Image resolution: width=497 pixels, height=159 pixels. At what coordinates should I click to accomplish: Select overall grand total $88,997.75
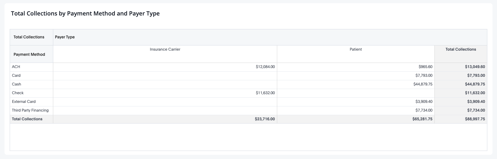pyautogui.click(x=475, y=119)
